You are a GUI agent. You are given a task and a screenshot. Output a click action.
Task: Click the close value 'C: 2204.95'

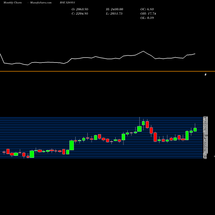click(80, 13)
